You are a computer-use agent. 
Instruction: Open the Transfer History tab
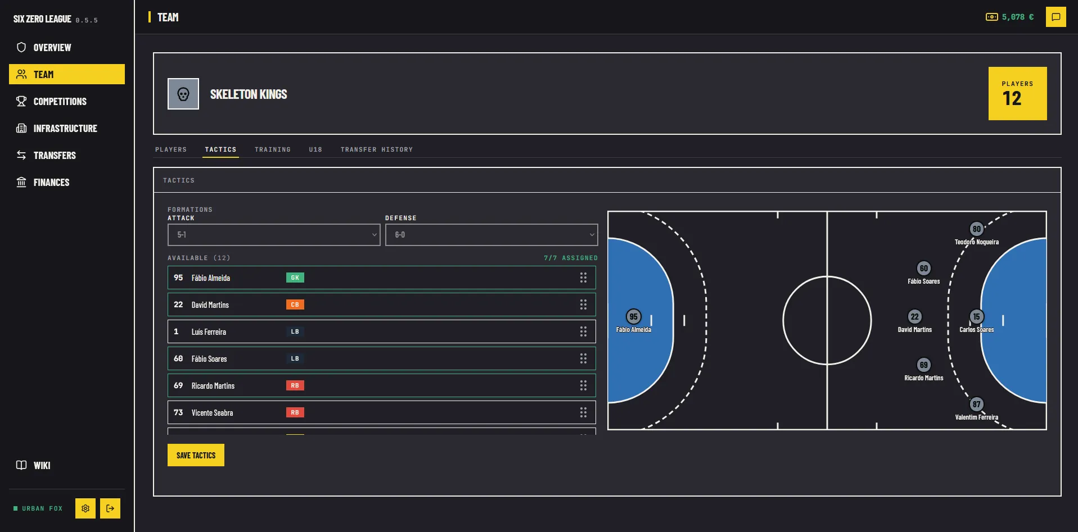tap(377, 149)
